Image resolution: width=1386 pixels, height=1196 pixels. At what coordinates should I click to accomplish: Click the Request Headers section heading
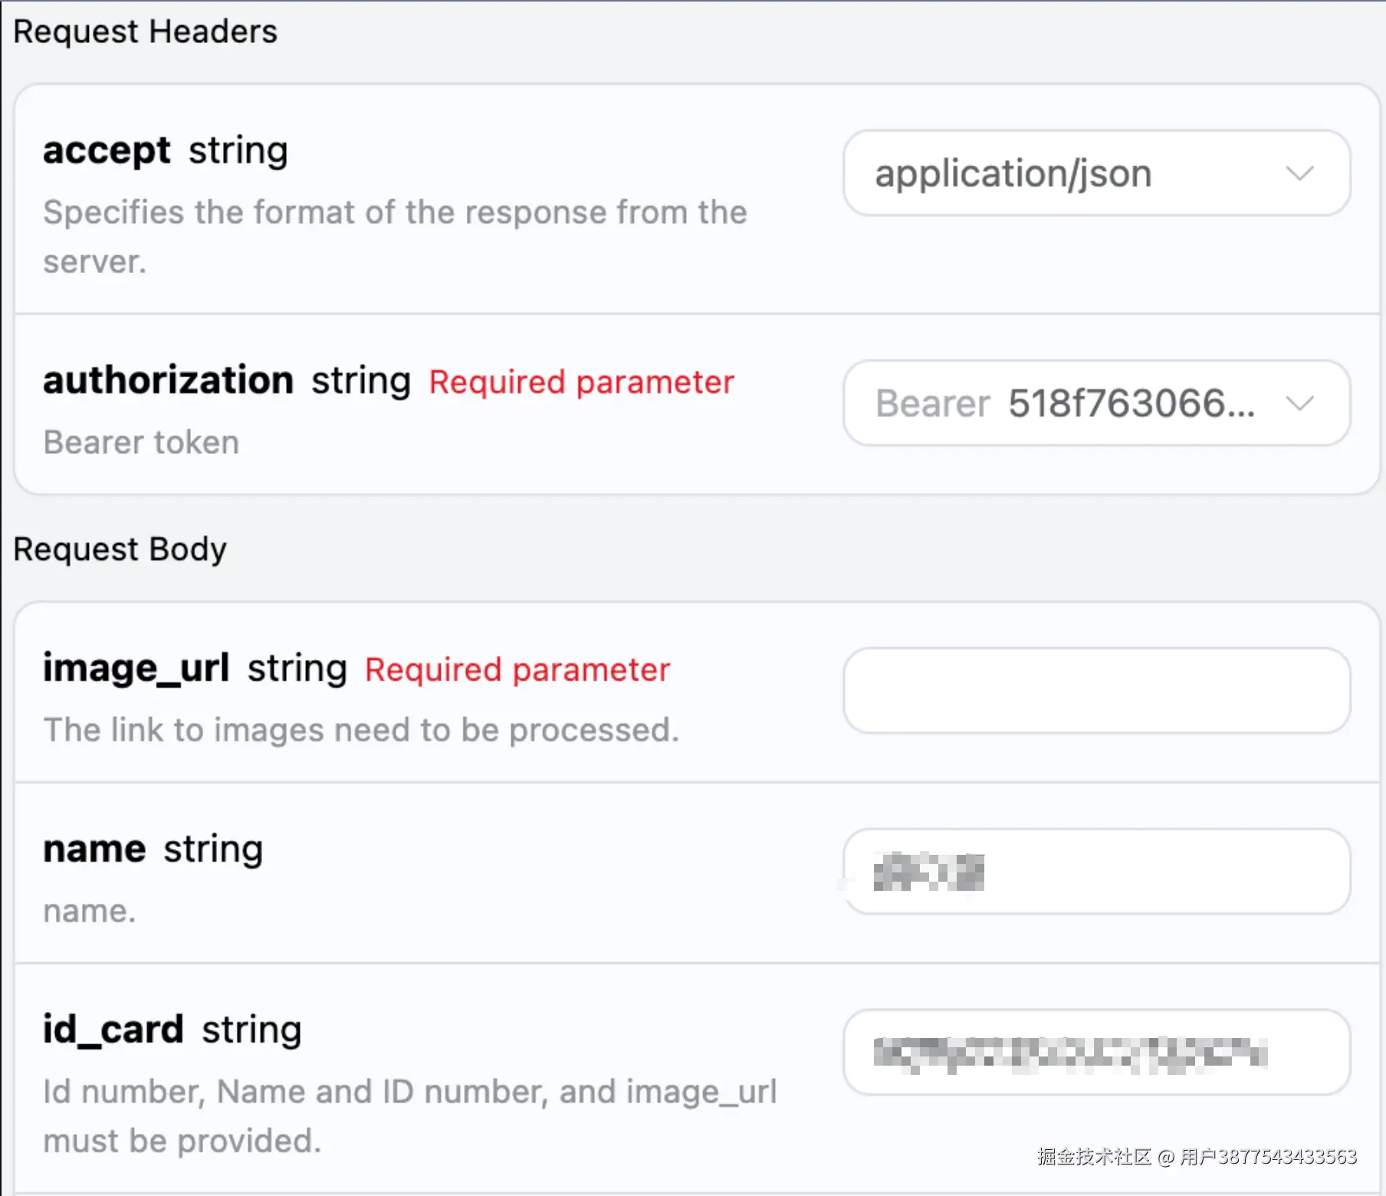click(145, 32)
